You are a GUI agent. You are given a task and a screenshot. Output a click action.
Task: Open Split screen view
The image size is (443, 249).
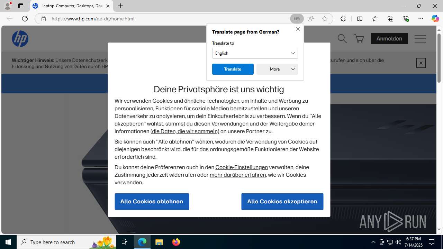point(360,19)
